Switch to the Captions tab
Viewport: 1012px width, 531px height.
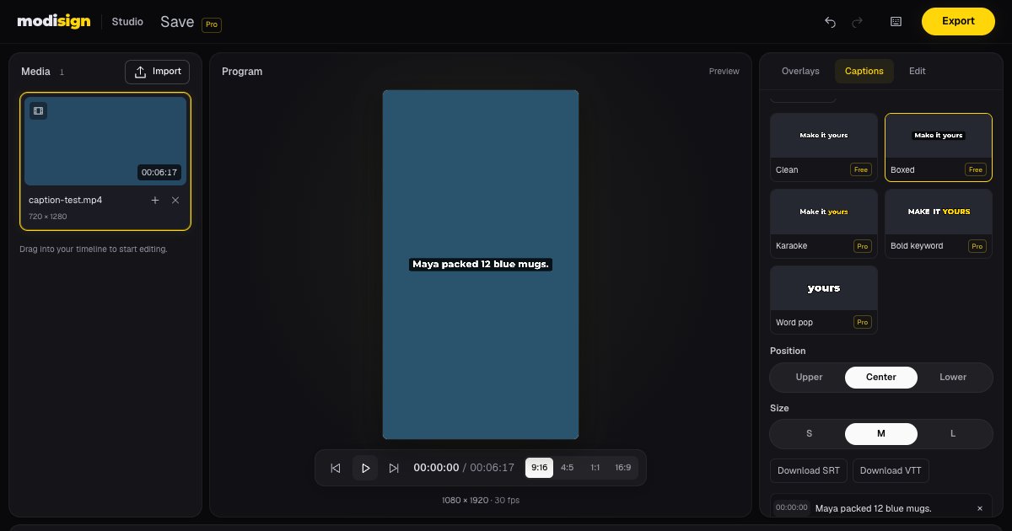864,71
